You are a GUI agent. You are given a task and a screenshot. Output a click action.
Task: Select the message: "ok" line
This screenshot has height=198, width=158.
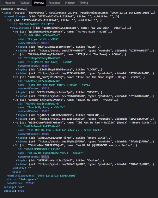click(x=14, y=187)
